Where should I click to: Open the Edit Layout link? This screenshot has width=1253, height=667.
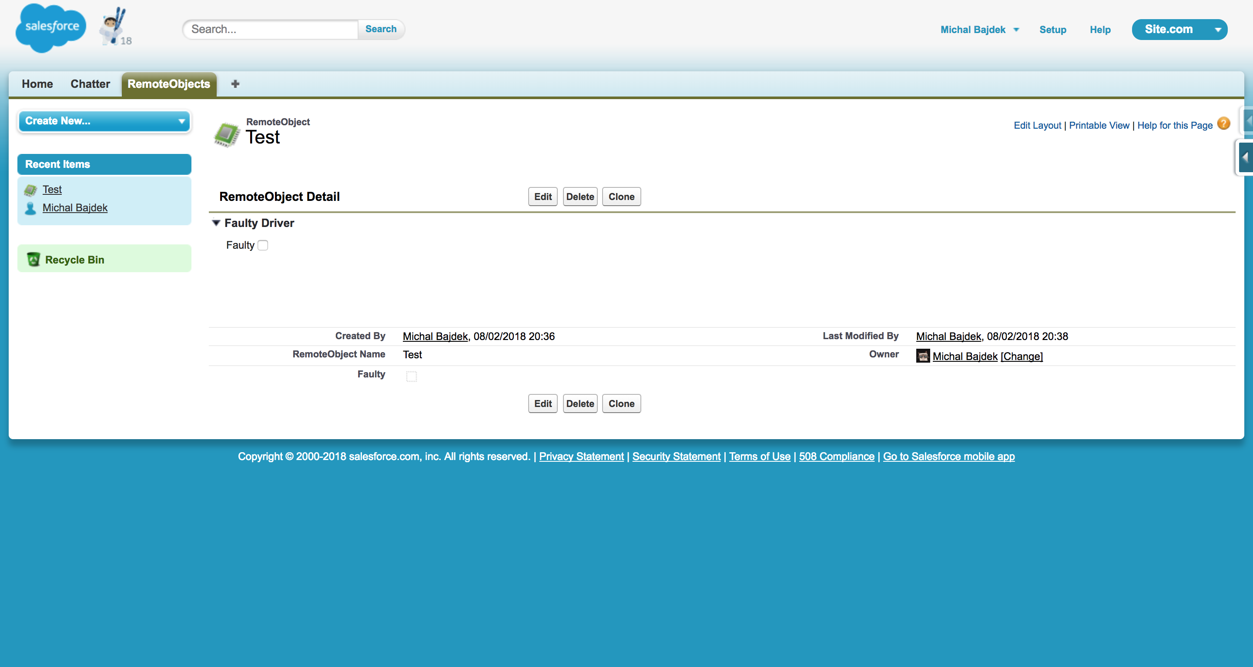(x=1037, y=125)
